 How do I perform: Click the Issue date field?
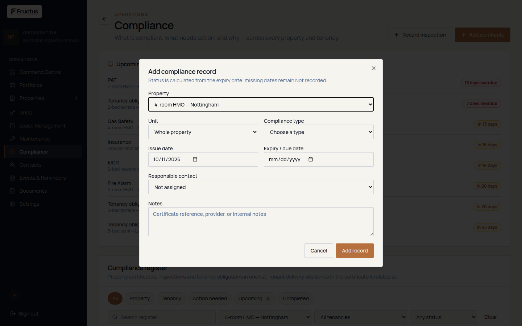203,159
